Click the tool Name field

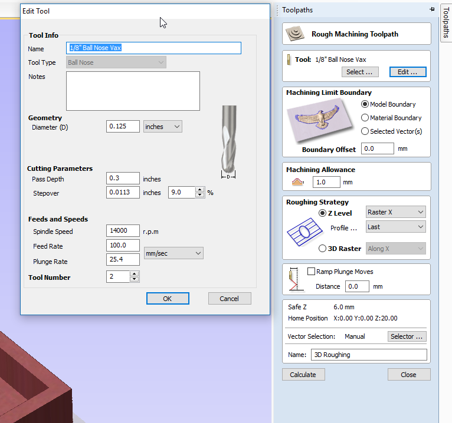click(x=153, y=48)
